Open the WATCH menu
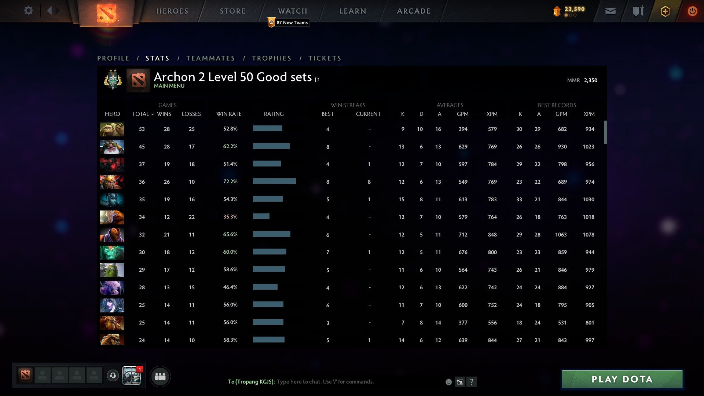 (x=292, y=11)
